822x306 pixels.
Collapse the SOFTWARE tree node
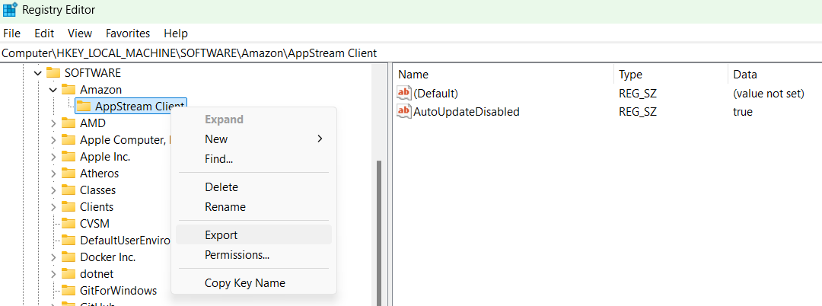[37, 73]
